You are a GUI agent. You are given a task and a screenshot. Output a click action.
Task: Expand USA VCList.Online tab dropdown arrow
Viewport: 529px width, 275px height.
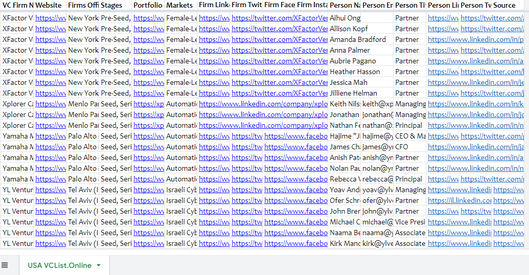pos(99,265)
